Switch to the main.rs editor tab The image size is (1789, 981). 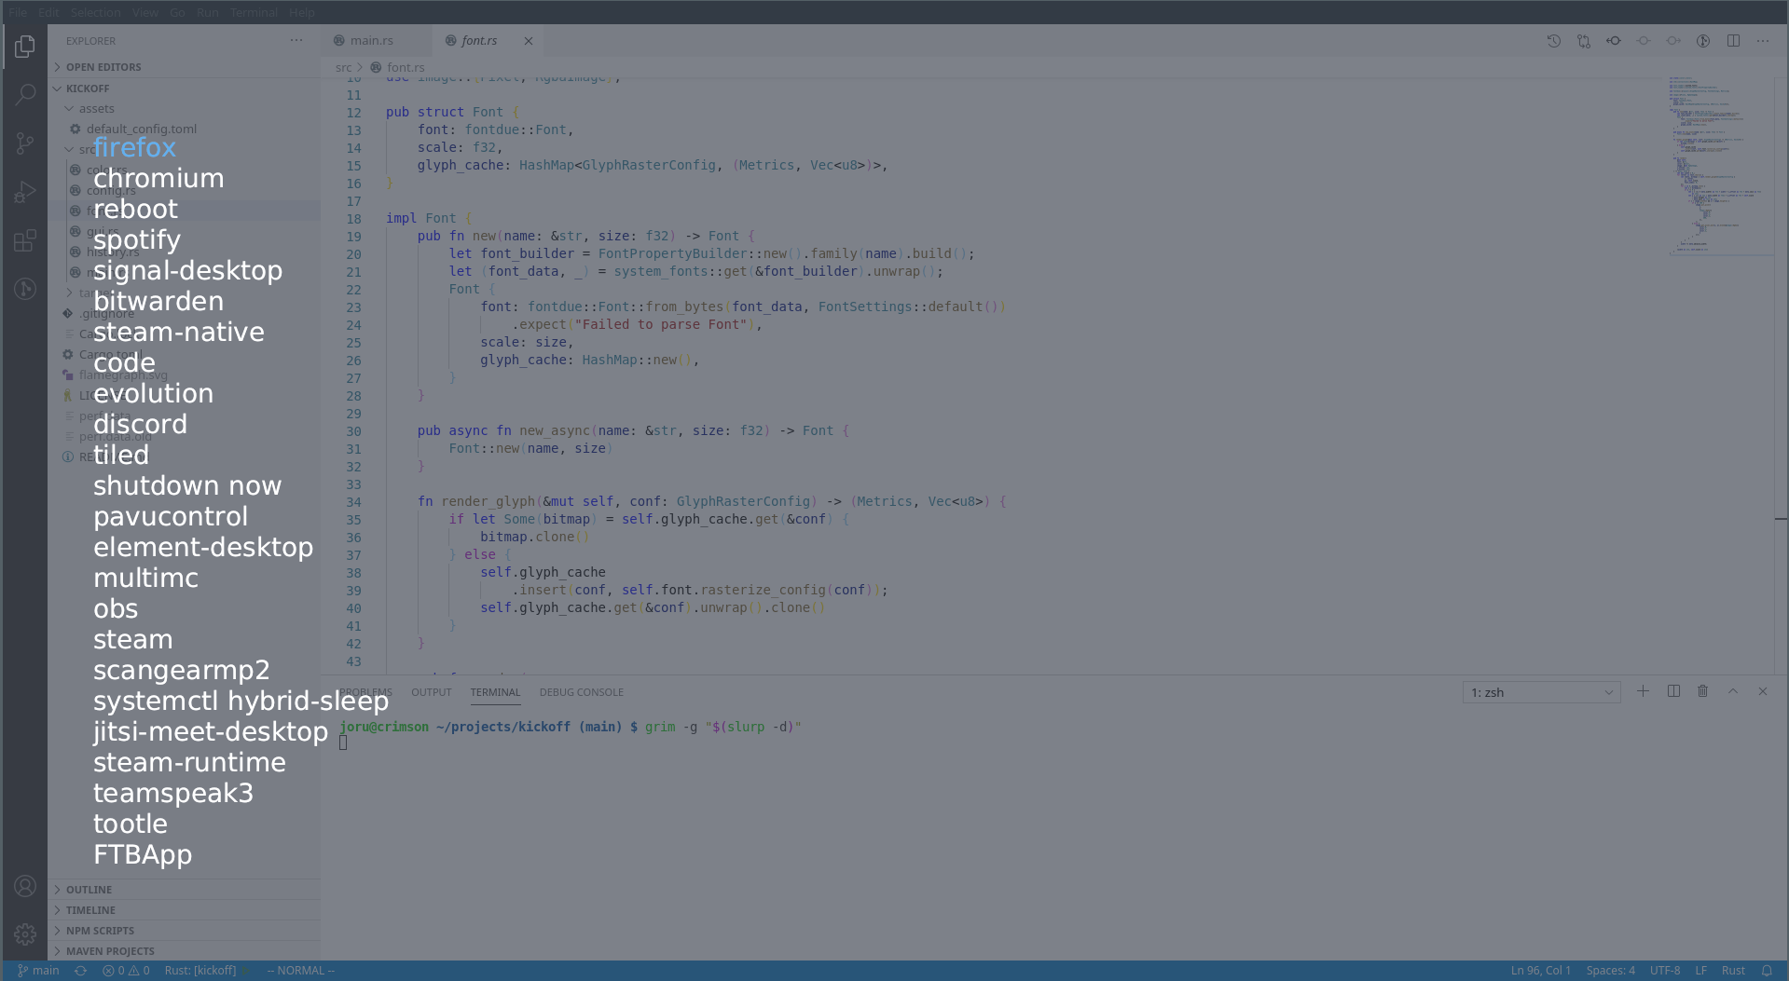[371, 41]
